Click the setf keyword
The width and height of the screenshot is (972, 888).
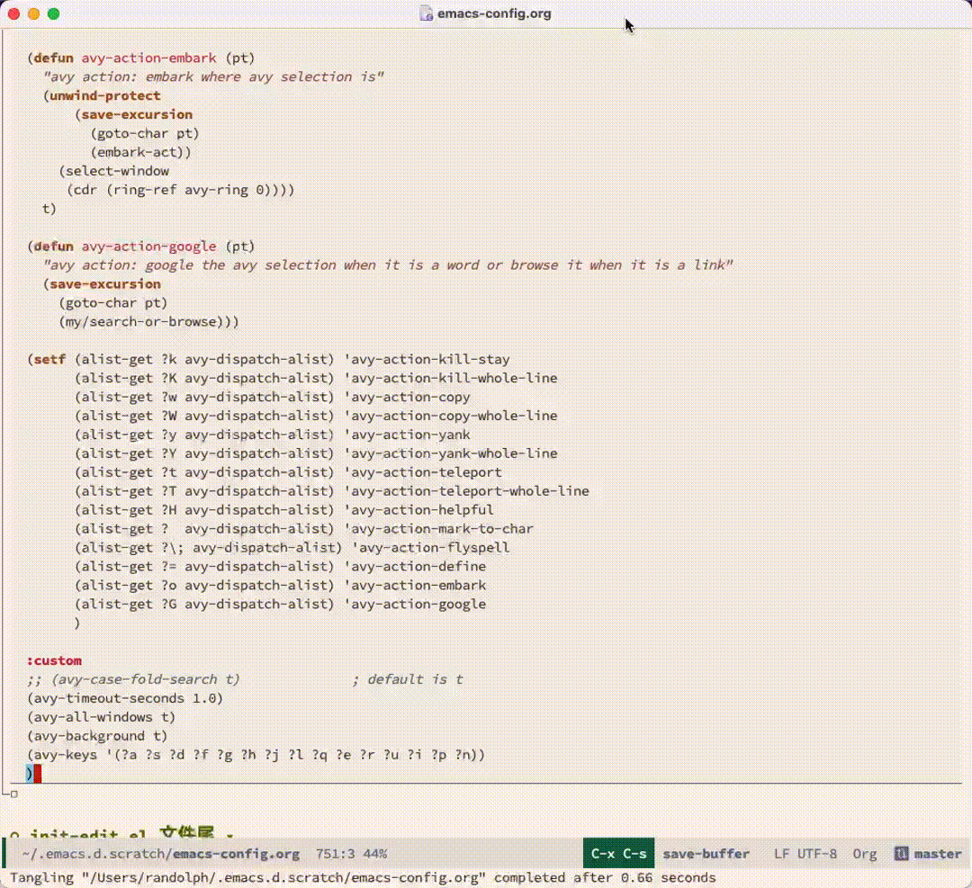coord(49,359)
